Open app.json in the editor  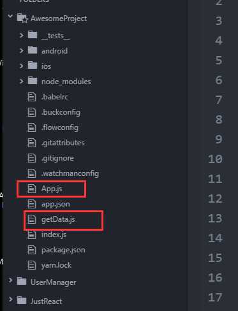click(x=56, y=204)
